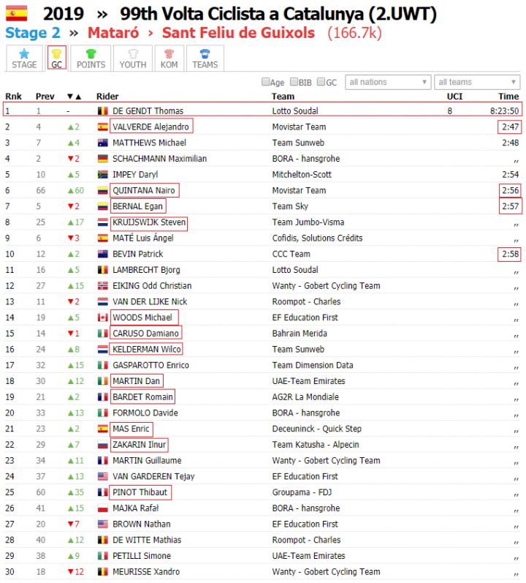Screen dimensions: 526x583
Task: Click New Zealand flag next to BEVIN Patrick
Action: (102, 254)
